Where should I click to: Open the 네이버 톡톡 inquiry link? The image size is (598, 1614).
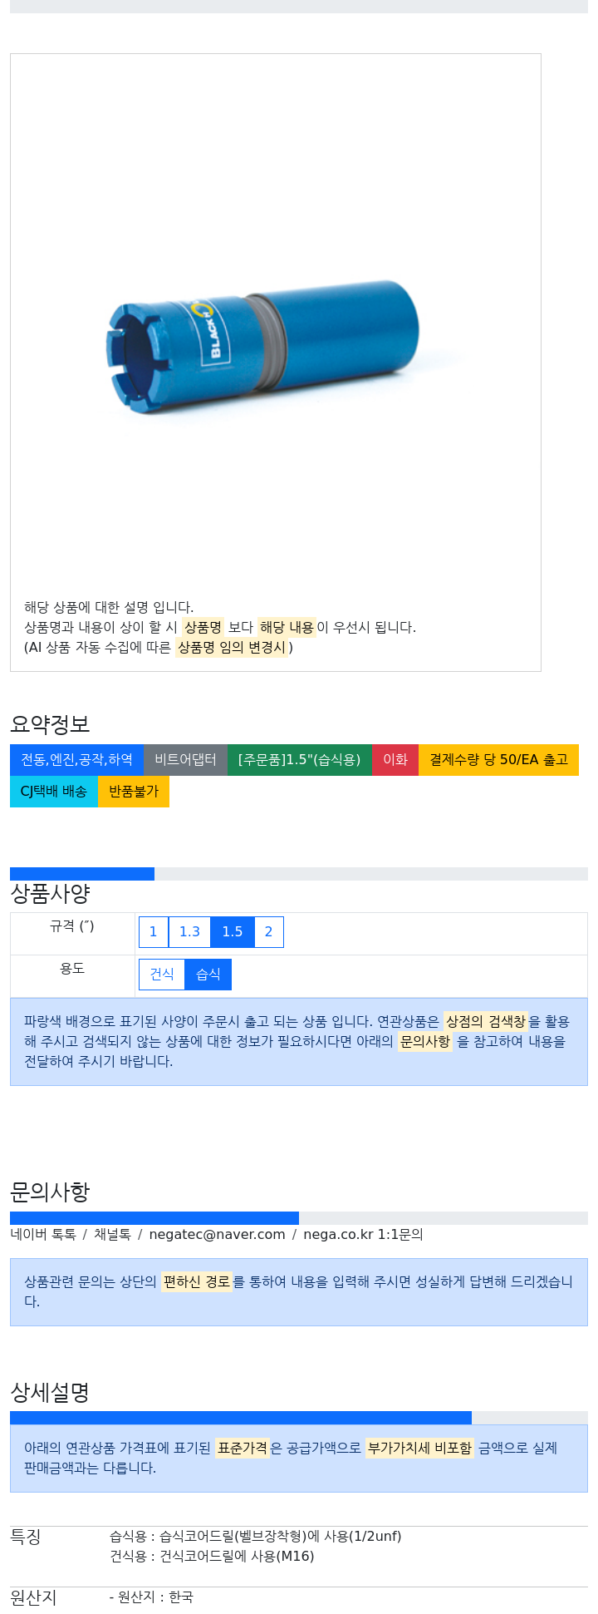click(43, 1235)
